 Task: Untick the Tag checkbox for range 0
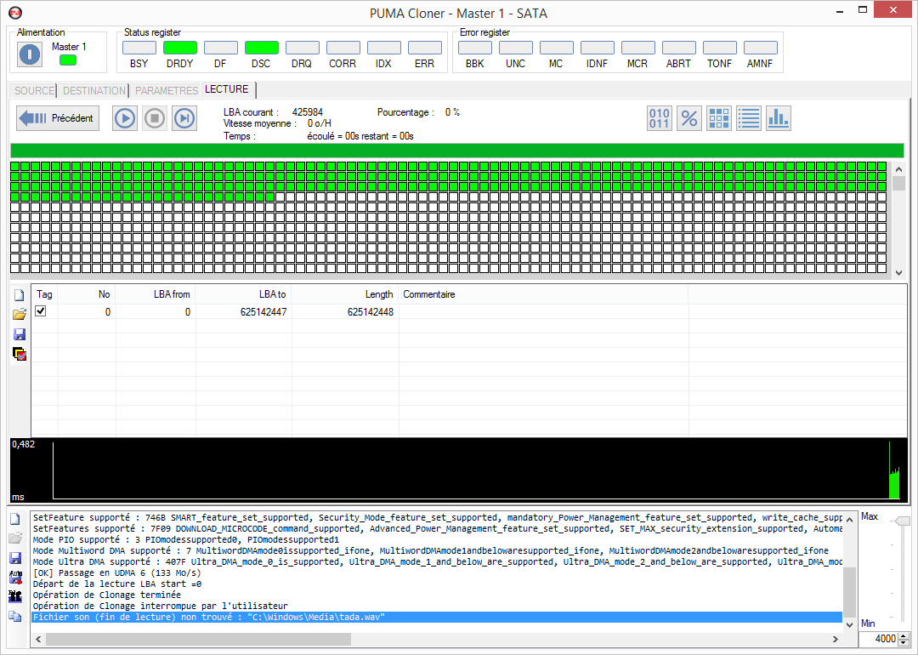pos(41,311)
